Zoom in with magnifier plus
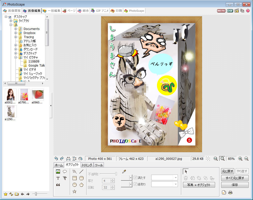Image resolution: width=253 pixels, height=200 pixels. tap(240, 159)
